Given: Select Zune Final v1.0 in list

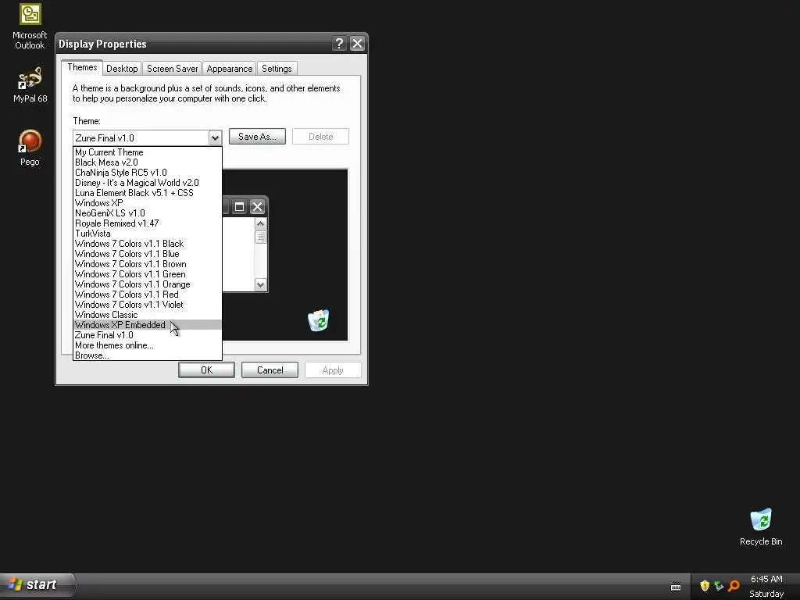Looking at the screenshot, I should point(148,335).
